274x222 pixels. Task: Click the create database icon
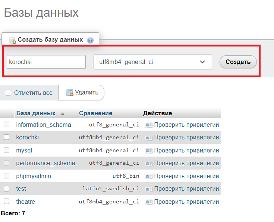pos(13,40)
